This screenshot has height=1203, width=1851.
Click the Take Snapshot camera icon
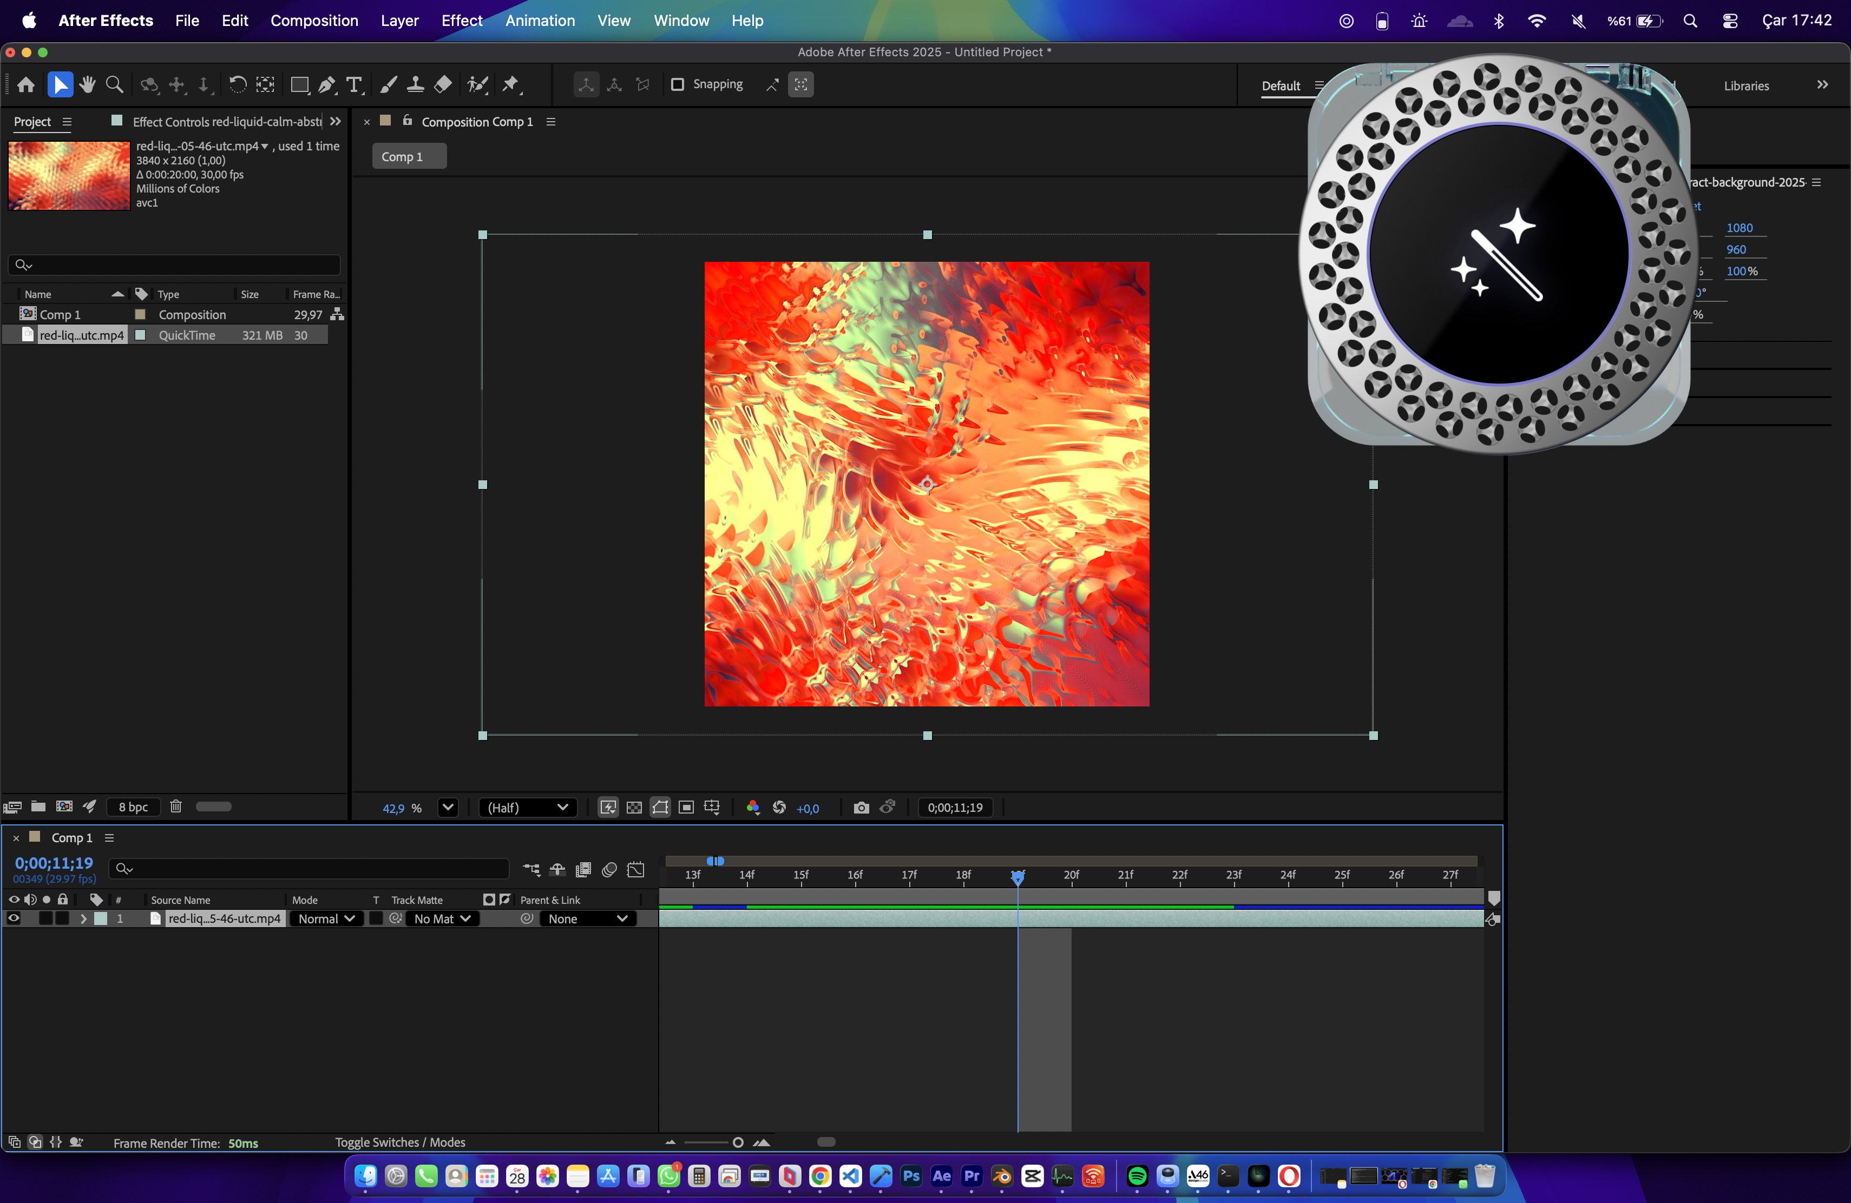[861, 808]
